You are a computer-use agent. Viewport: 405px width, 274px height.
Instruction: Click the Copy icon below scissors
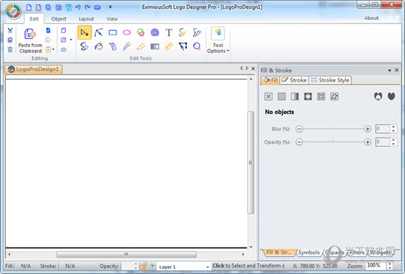point(10,40)
